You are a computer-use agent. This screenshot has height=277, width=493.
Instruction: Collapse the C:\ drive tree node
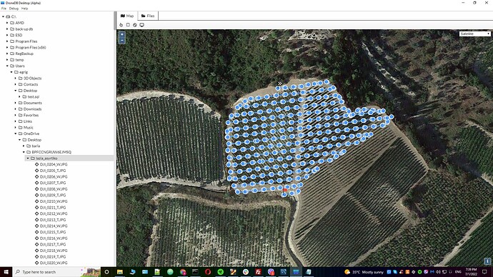(3, 16)
